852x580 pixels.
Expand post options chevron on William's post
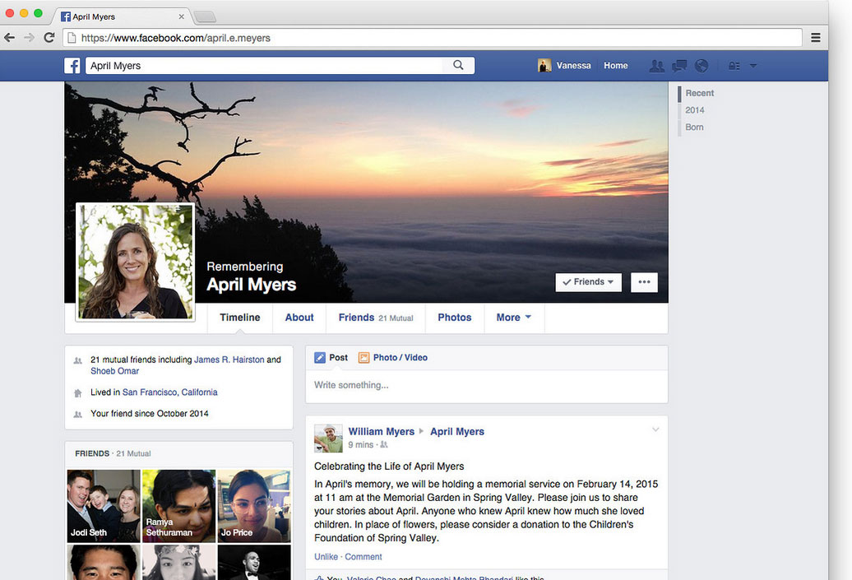(x=655, y=429)
